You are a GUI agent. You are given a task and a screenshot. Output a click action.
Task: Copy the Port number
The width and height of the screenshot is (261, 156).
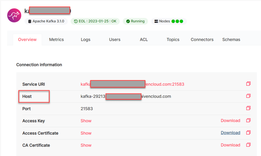pos(248,108)
